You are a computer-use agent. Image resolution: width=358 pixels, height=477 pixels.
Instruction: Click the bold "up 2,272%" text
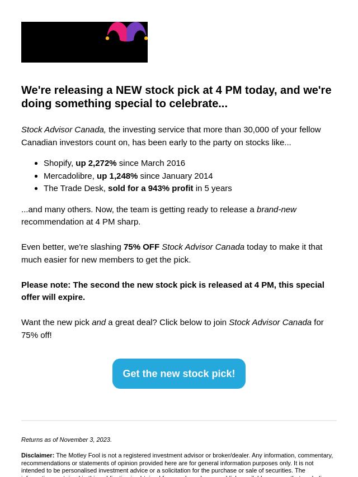(96, 163)
